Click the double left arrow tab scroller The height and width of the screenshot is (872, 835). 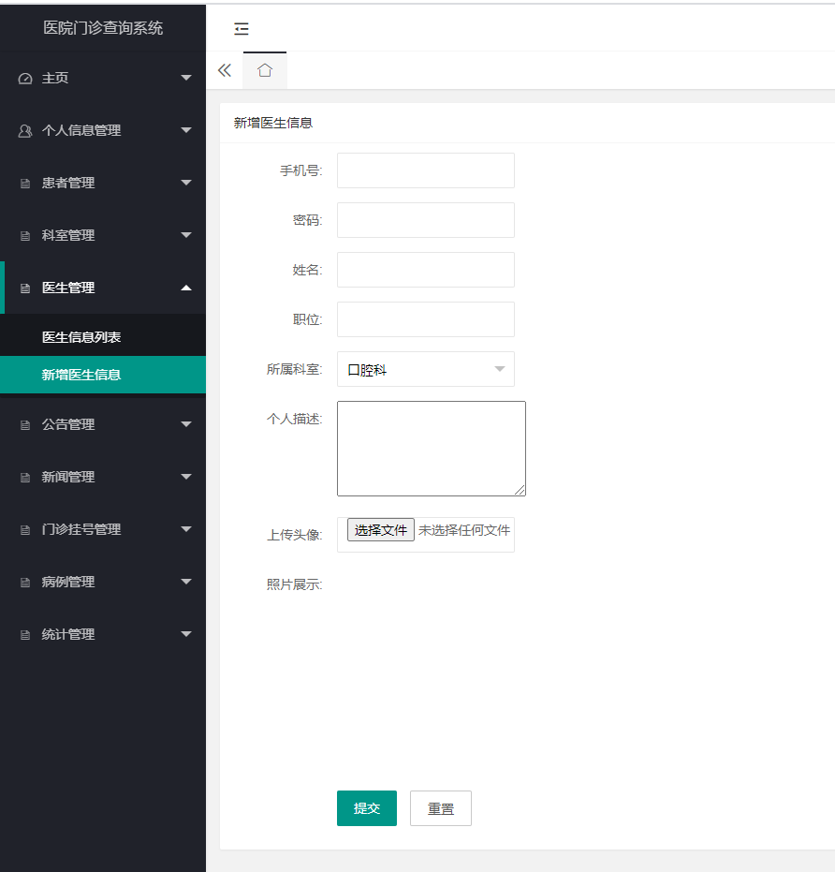(225, 70)
